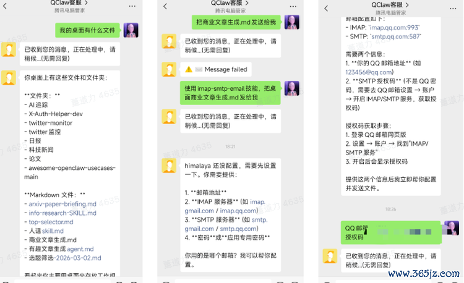Viewport: 464px width, 283px height.
Task: Tap bot avatar beside 'himalaya 还没配置' message
Action: point(169,166)
